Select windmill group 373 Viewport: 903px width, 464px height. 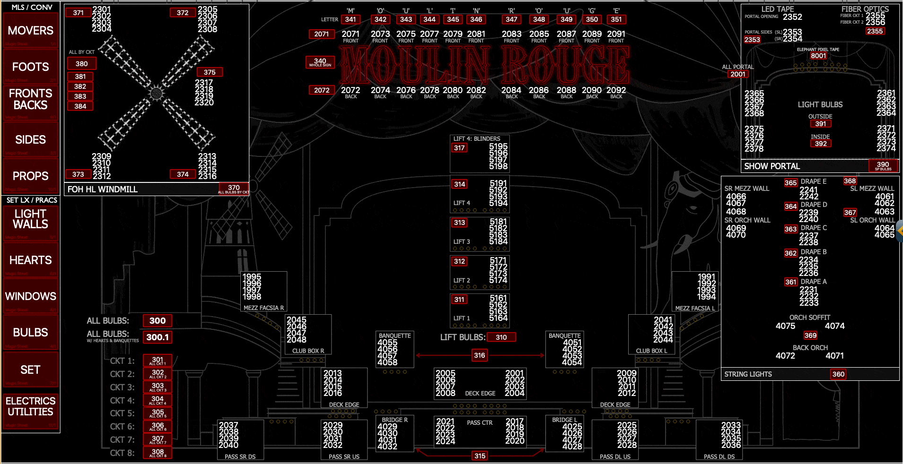[x=79, y=174]
